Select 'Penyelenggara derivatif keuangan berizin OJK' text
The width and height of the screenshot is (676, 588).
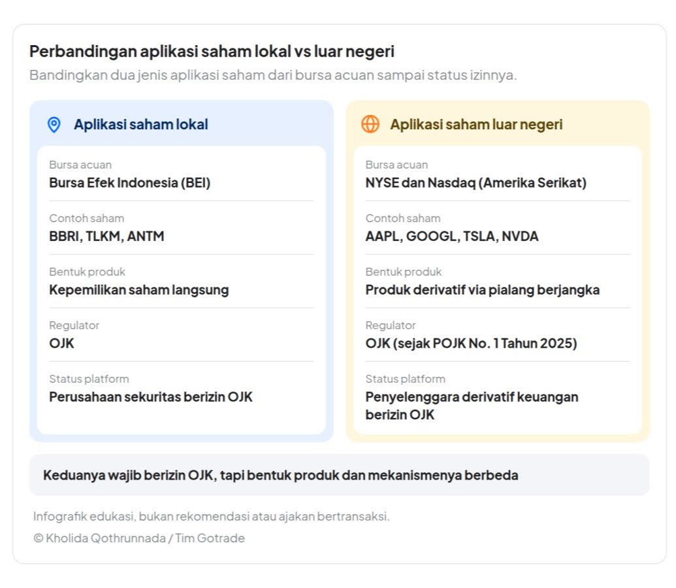tap(472, 406)
